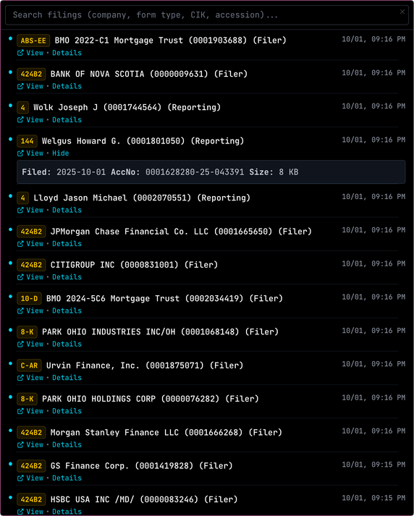This screenshot has height=516, width=414.
Task: Expand Details for Lloyd Jason Michael
Action: (67, 210)
